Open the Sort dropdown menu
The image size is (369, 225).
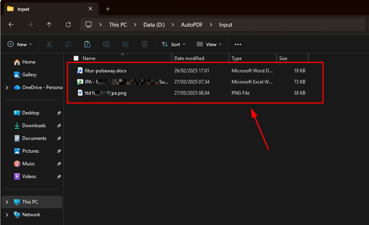click(x=174, y=44)
